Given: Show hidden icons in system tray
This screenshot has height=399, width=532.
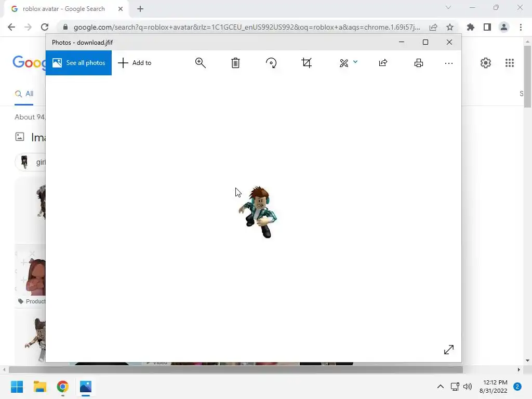Looking at the screenshot, I should click(440, 387).
